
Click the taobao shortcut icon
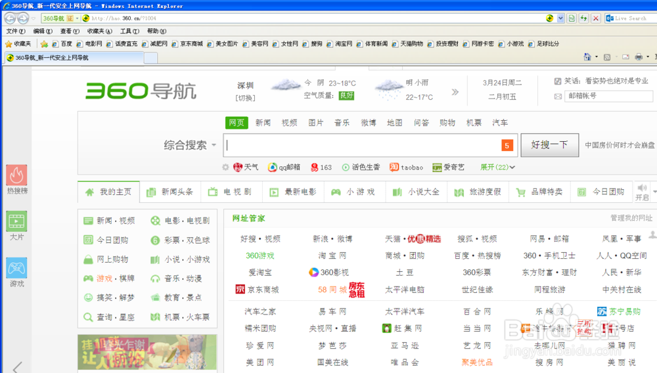pyautogui.click(x=394, y=167)
